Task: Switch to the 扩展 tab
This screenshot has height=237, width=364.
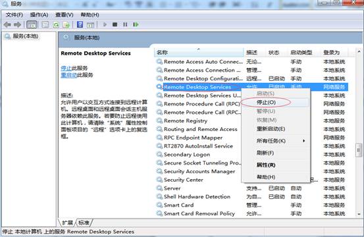Action: click(x=68, y=223)
